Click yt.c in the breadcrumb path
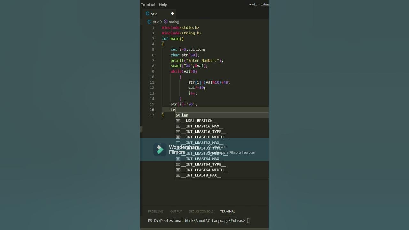Screen dimensions: 409x230 (x=156, y=22)
